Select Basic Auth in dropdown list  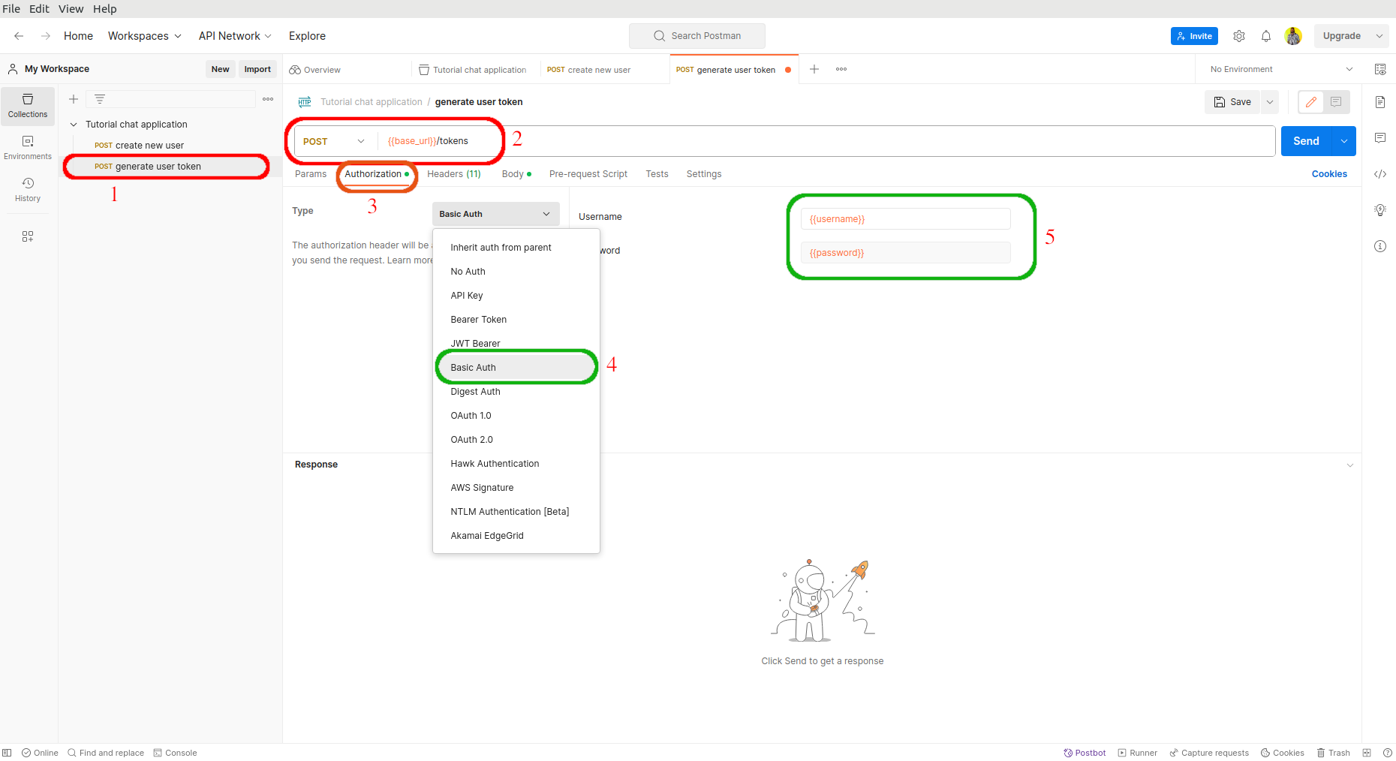[x=516, y=368]
